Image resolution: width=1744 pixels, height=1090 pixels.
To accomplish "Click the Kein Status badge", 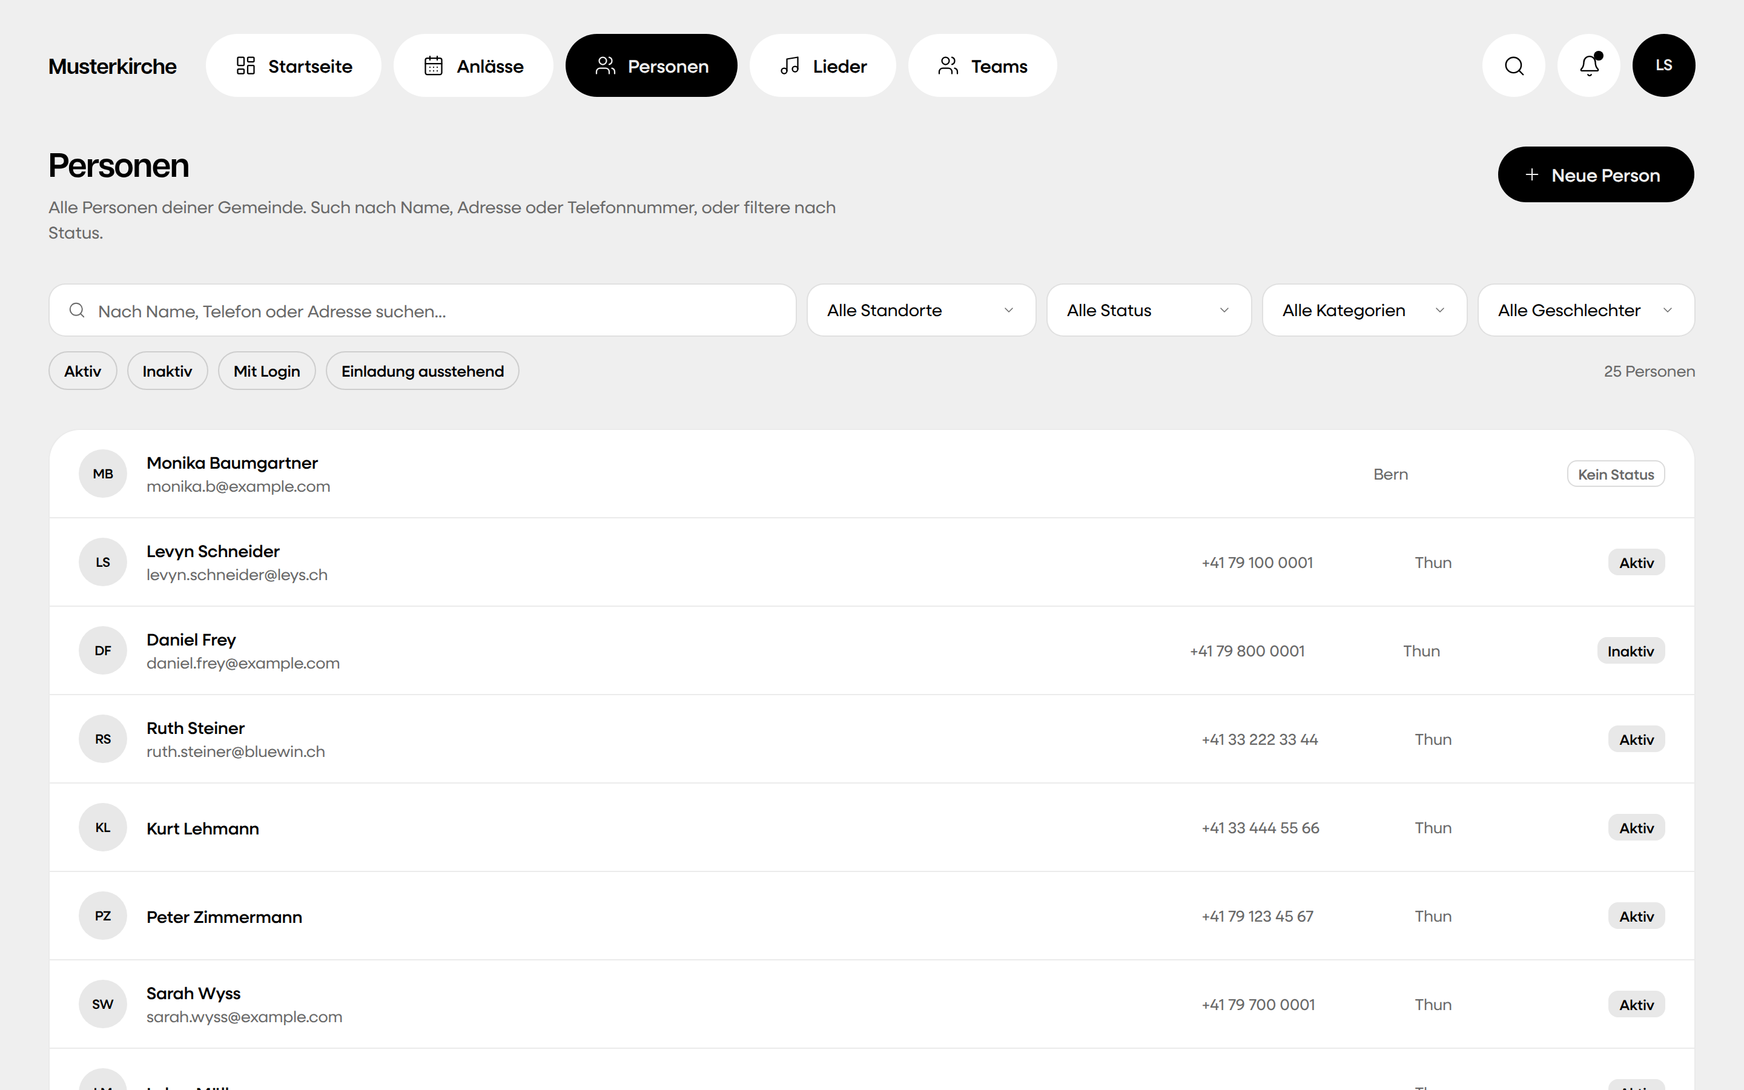I will (x=1616, y=474).
